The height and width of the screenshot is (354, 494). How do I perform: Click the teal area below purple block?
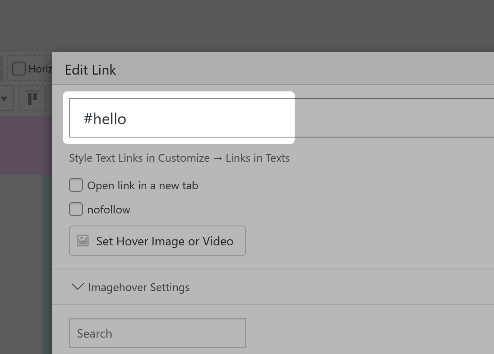47,259
